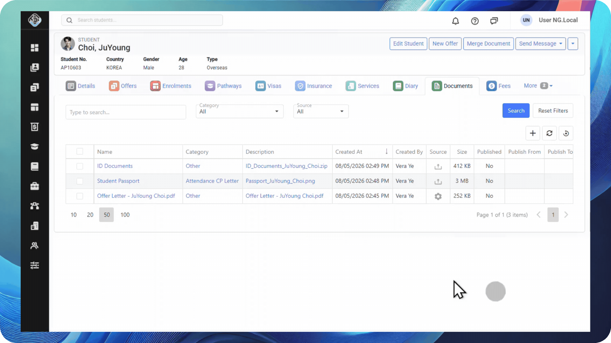
Task: Click the Edit Student button
Action: coord(408,44)
